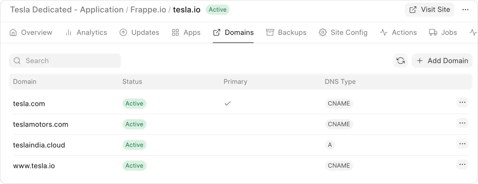The width and height of the screenshot is (478, 184).
Task: Click Active status badge for www.tesla.io
Action: (x=134, y=165)
